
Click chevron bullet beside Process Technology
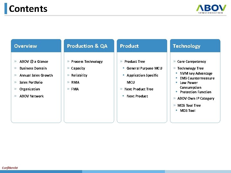click(68, 61)
